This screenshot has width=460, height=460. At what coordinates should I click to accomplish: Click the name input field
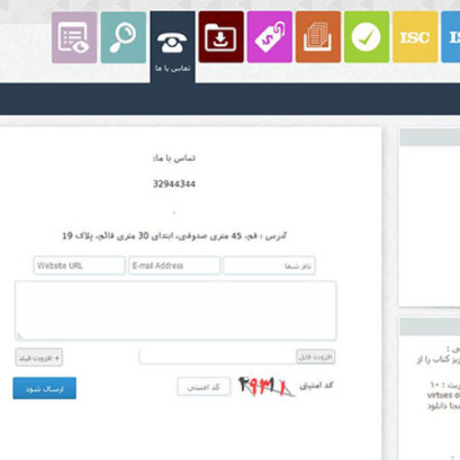pos(269,265)
